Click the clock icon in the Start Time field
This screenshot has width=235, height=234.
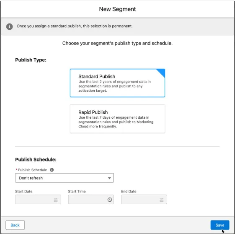tap(110, 200)
